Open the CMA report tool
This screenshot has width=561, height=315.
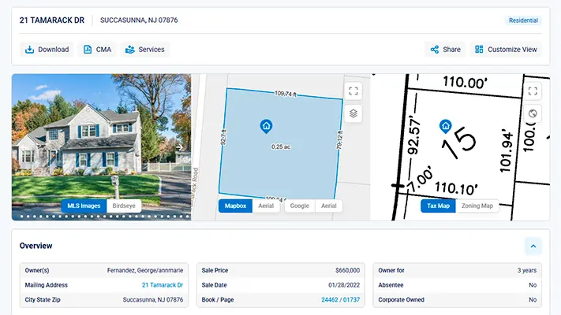(x=98, y=50)
